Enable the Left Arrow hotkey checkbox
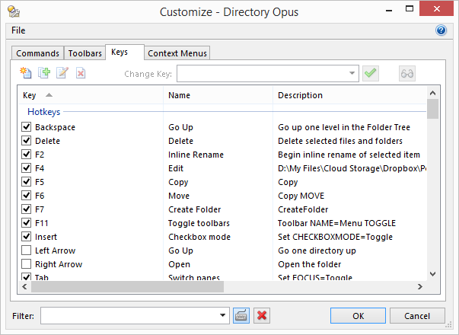 pos(27,250)
